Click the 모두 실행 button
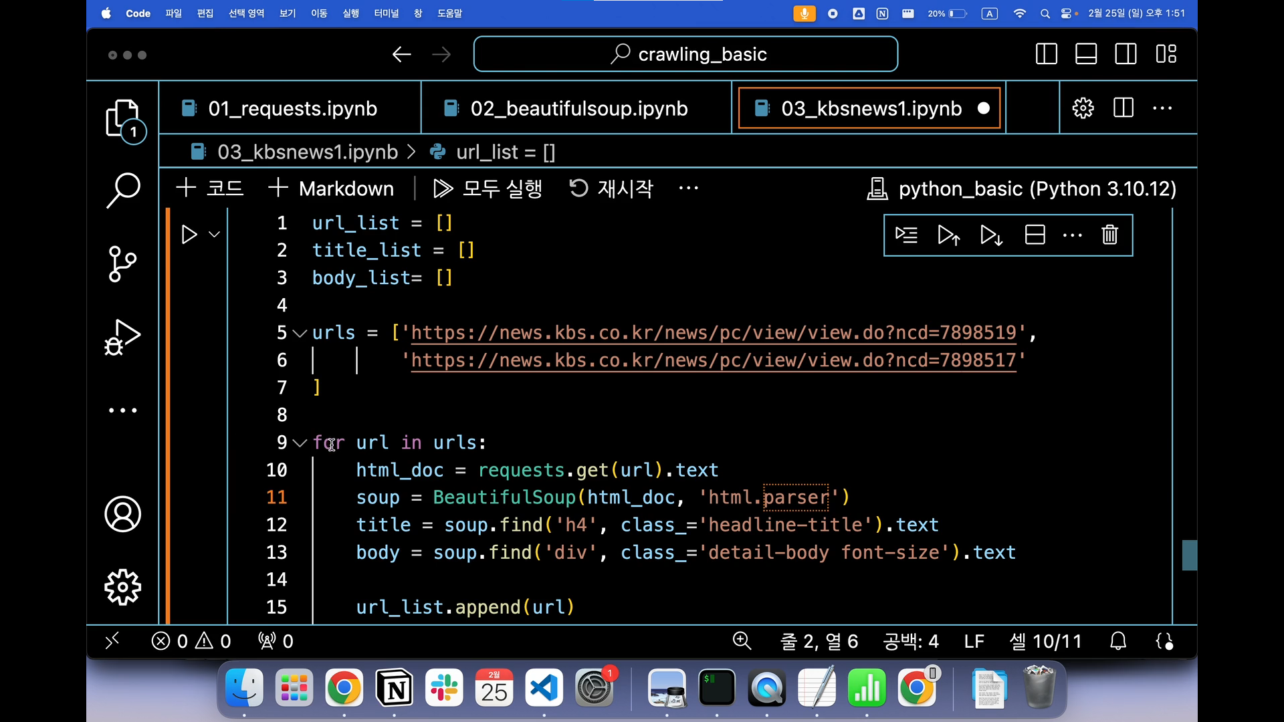This screenshot has height=722, width=1284. pyautogui.click(x=488, y=189)
